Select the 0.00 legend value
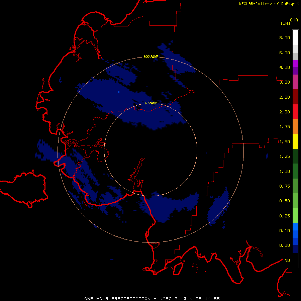The height and width of the screenshot is (301, 301). click(285, 245)
